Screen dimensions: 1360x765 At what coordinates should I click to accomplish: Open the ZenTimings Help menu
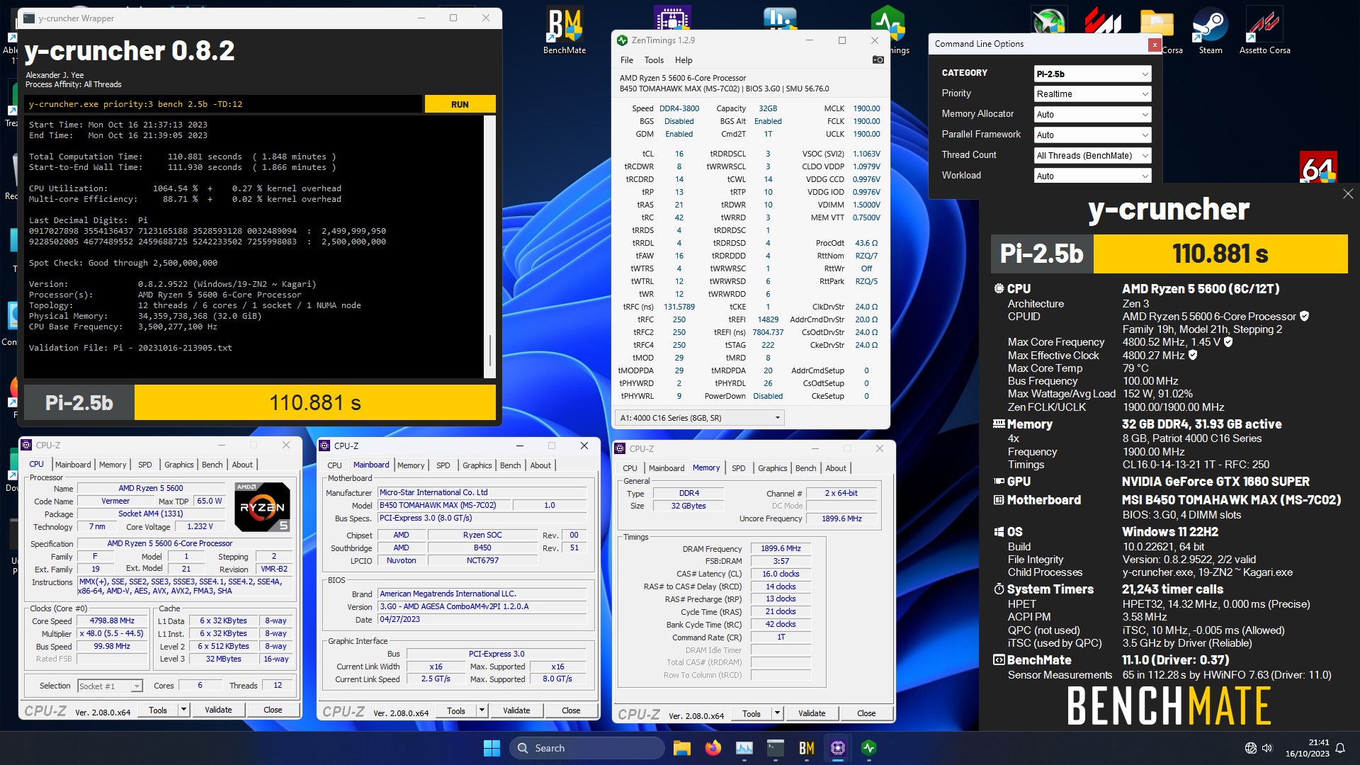(684, 60)
